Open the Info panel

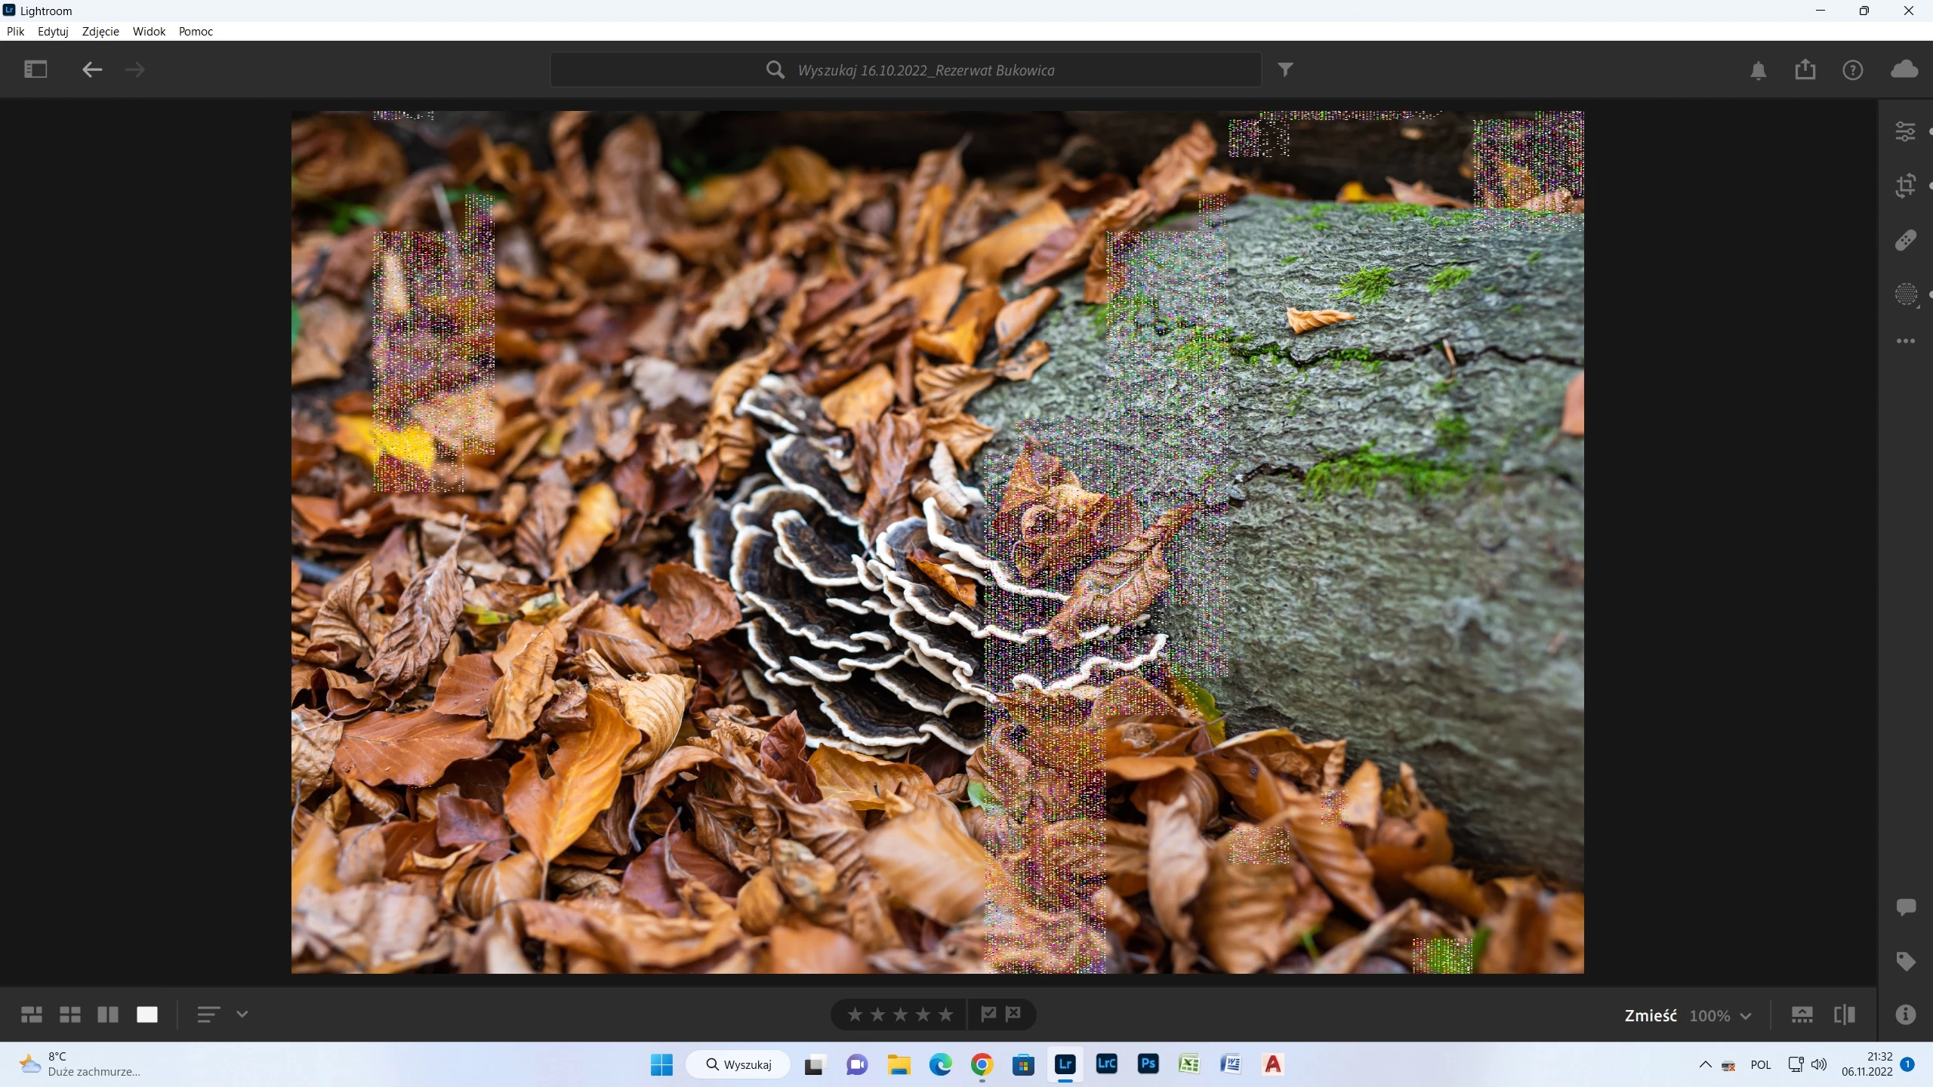tap(1905, 1015)
